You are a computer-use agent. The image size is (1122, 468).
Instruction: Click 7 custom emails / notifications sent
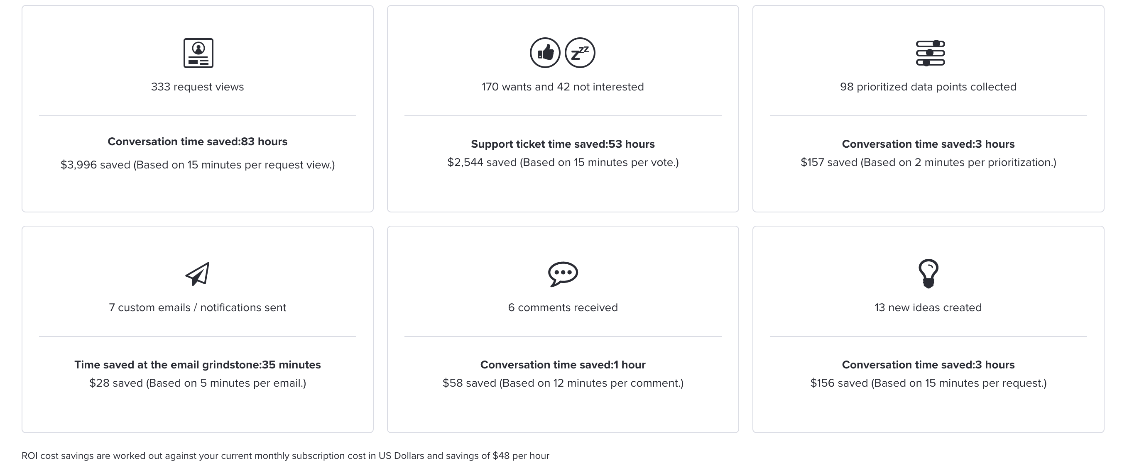197,307
